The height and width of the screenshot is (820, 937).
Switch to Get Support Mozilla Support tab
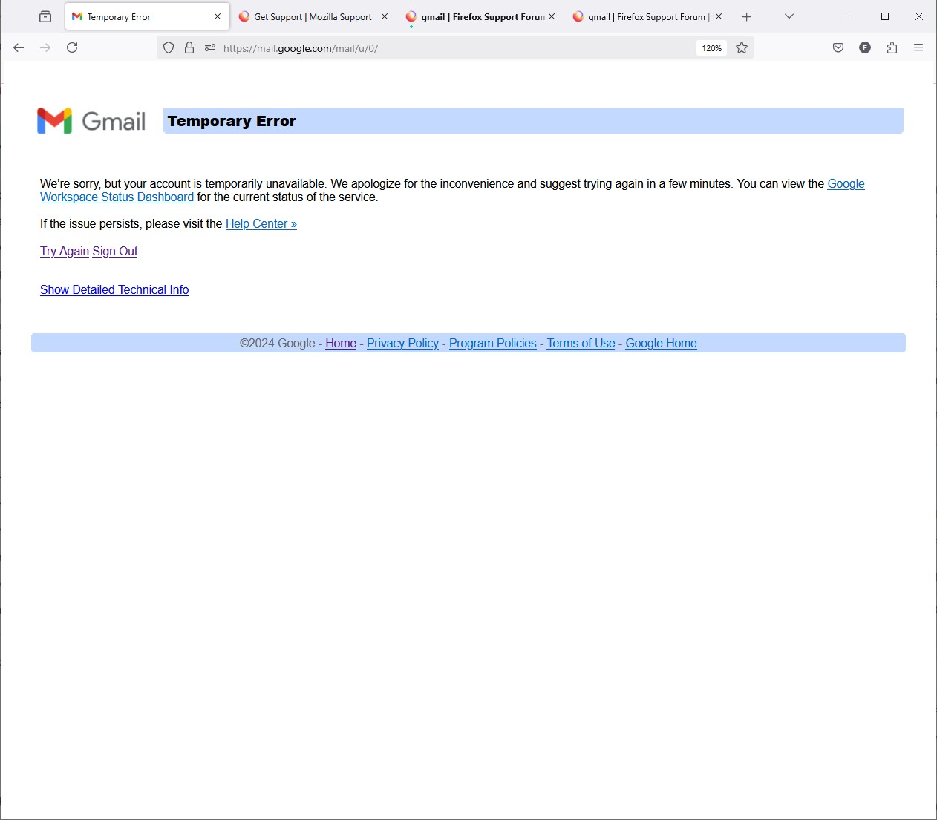[313, 16]
